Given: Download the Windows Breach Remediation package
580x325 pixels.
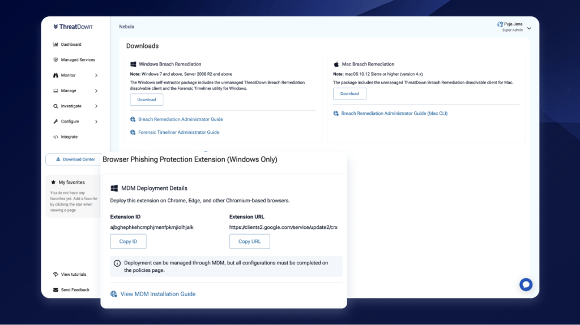Looking at the screenshot, I should pos(147,99).
